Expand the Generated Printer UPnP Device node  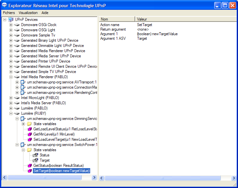tap(11, 61)
